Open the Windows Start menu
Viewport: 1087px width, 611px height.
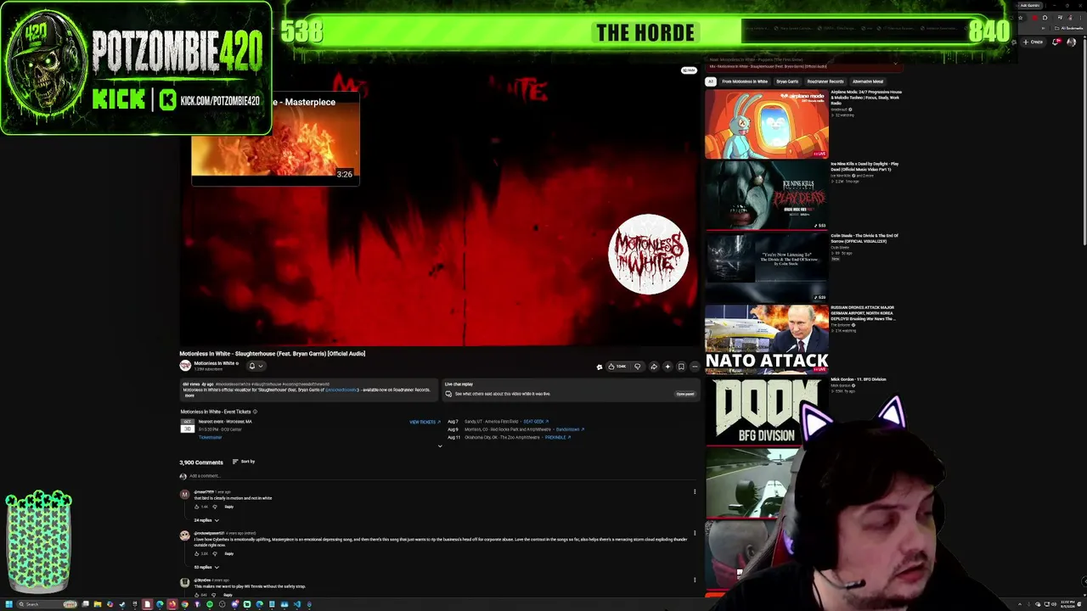9,604
